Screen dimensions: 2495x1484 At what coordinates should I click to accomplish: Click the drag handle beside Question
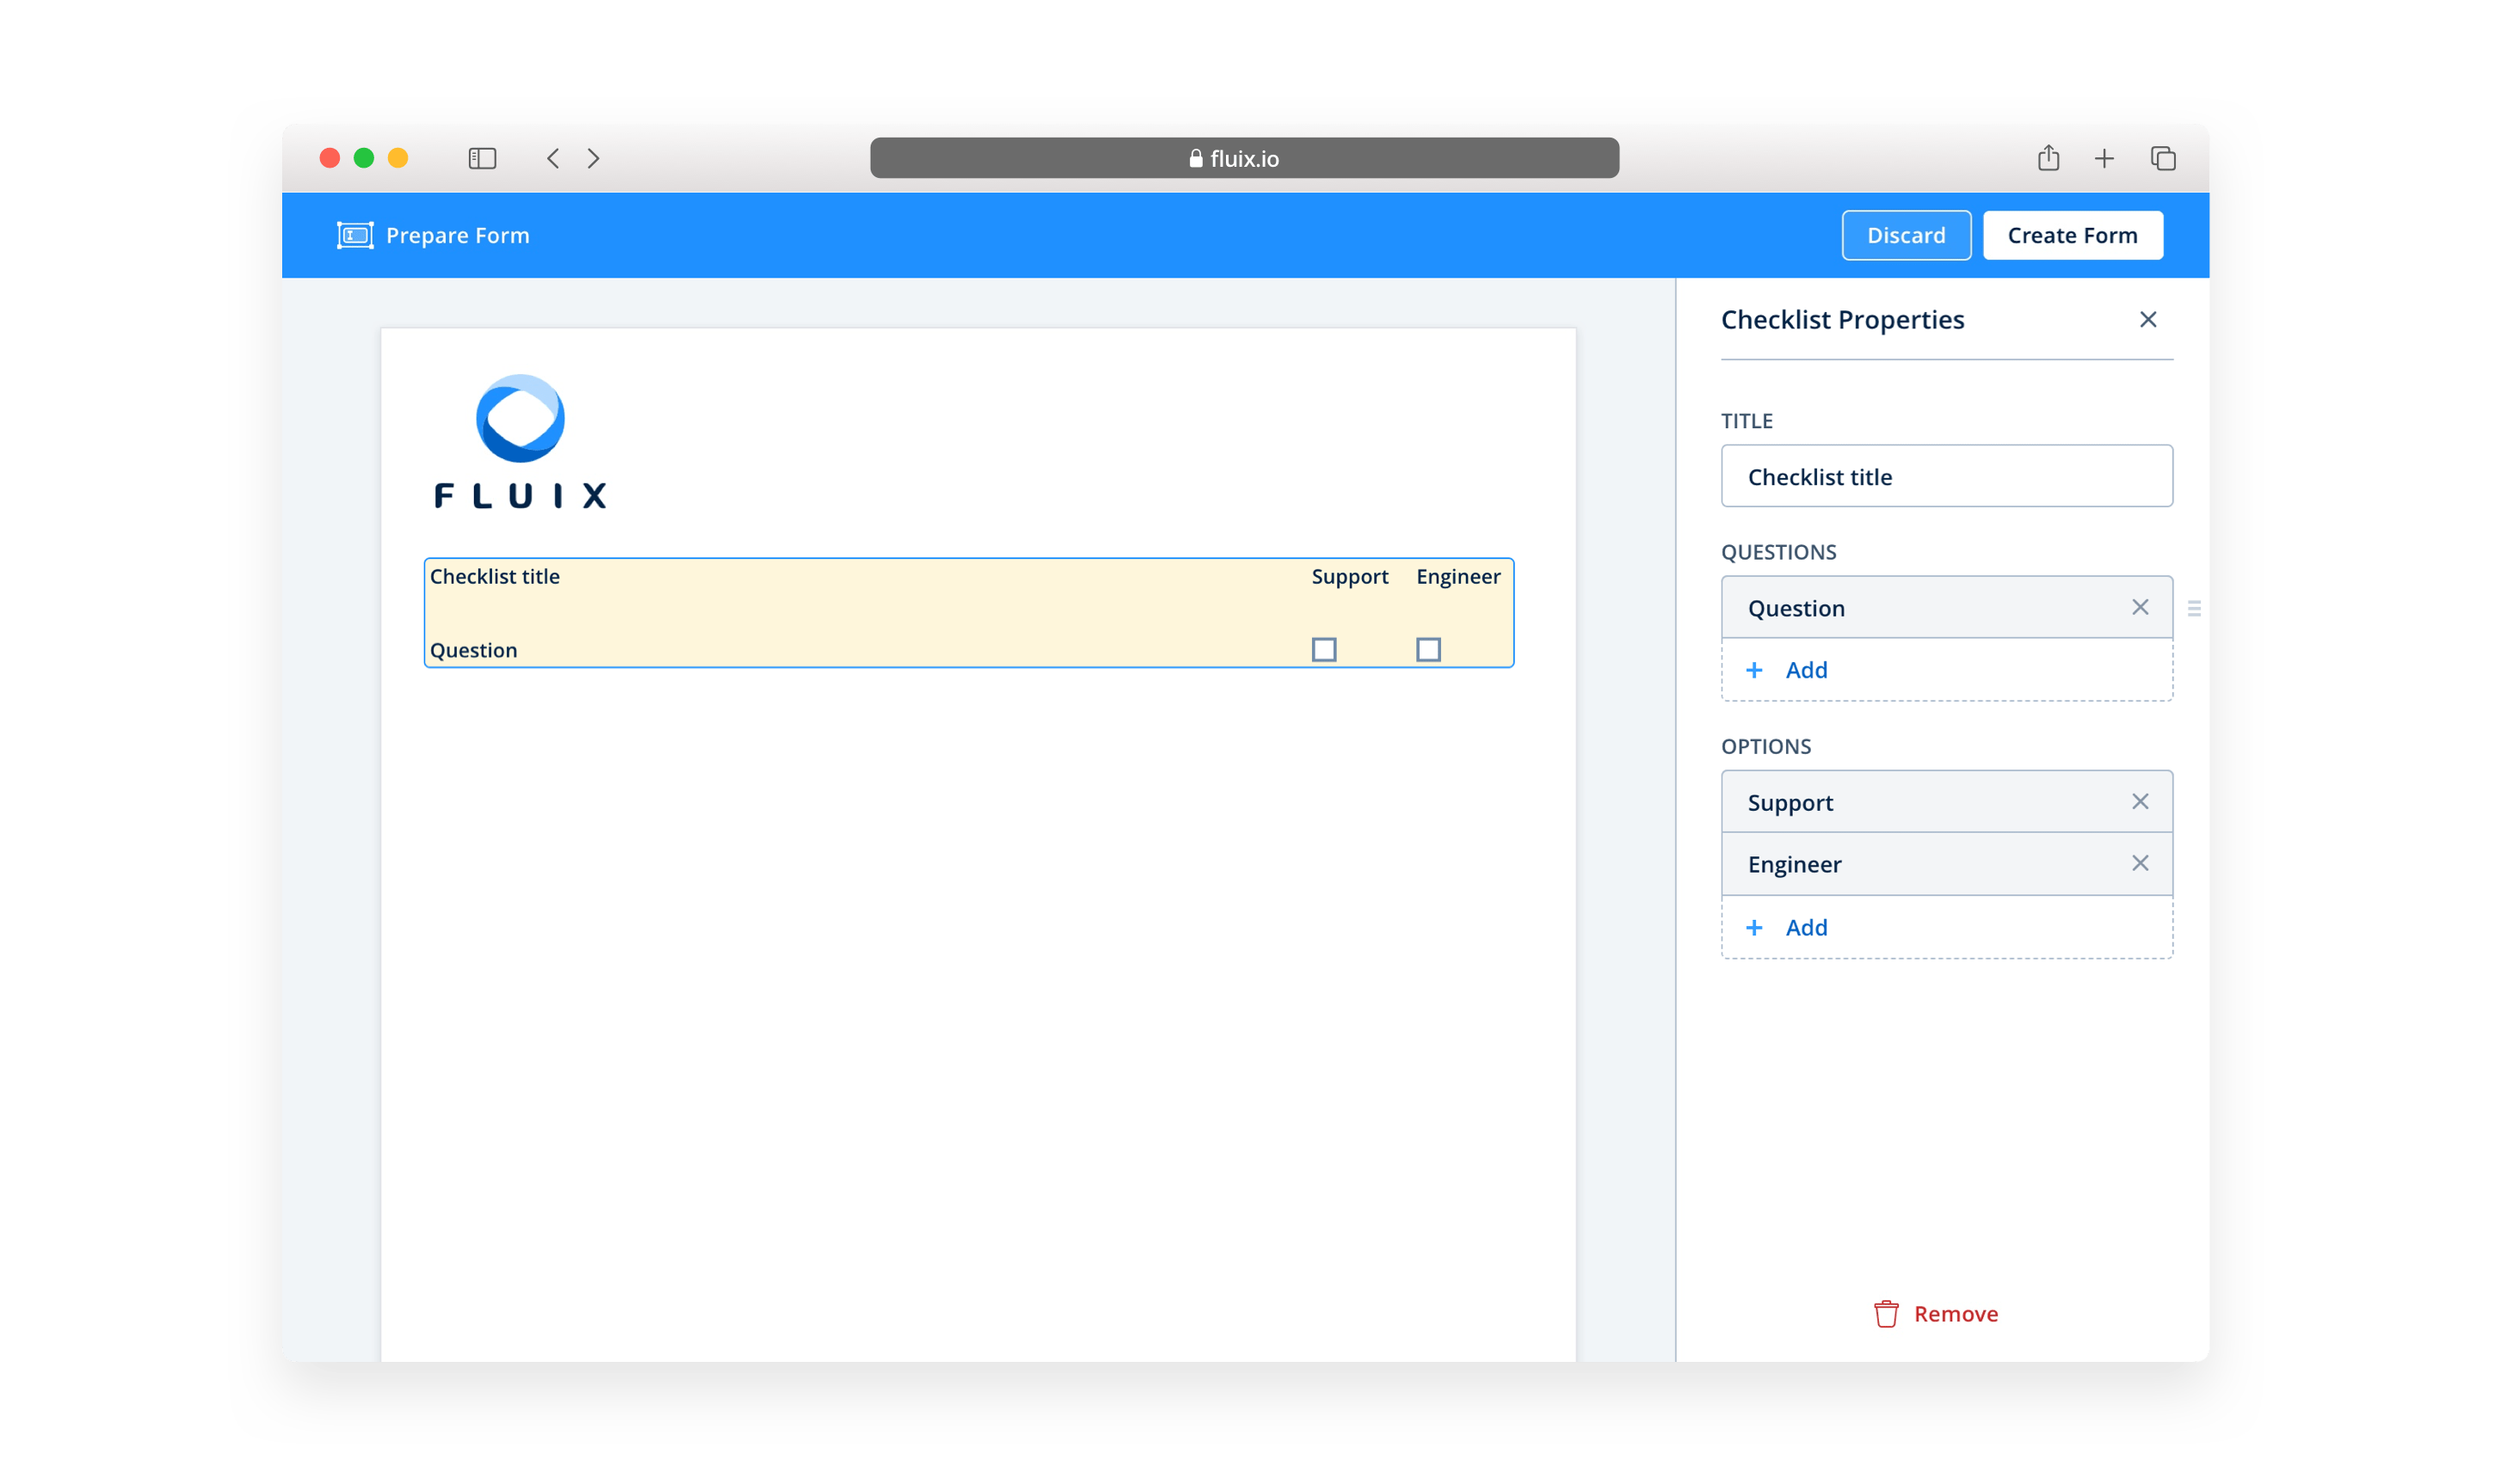pos(2193,608)
